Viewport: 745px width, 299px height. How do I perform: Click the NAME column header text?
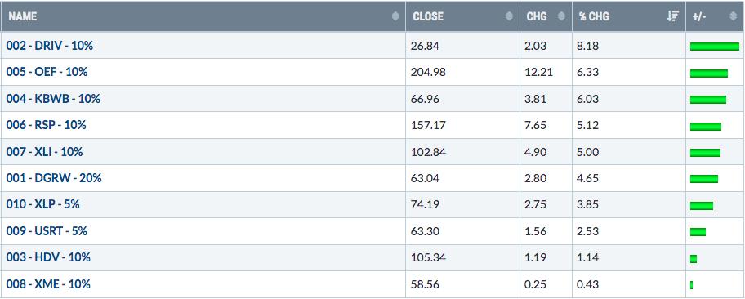[23, 16]
